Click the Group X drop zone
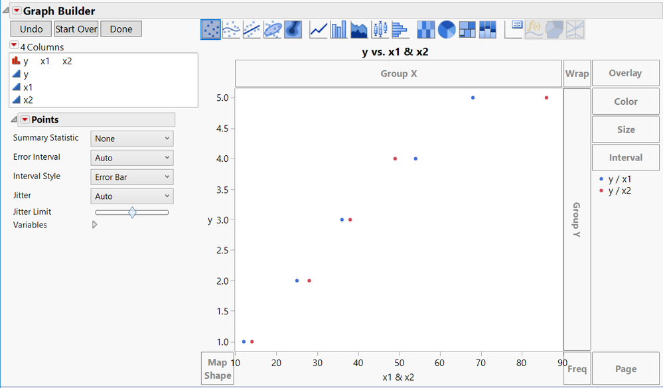 pos(398,74)
